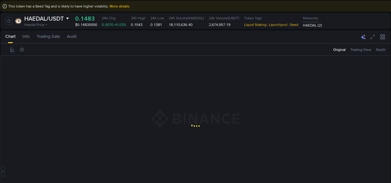Screen dimensions: 391x183
Task: Click the fullscreen expand arrows icon
Action: [x=373, y=37]
